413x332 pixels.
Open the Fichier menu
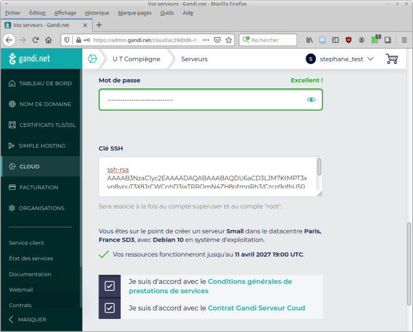point(12,13)
